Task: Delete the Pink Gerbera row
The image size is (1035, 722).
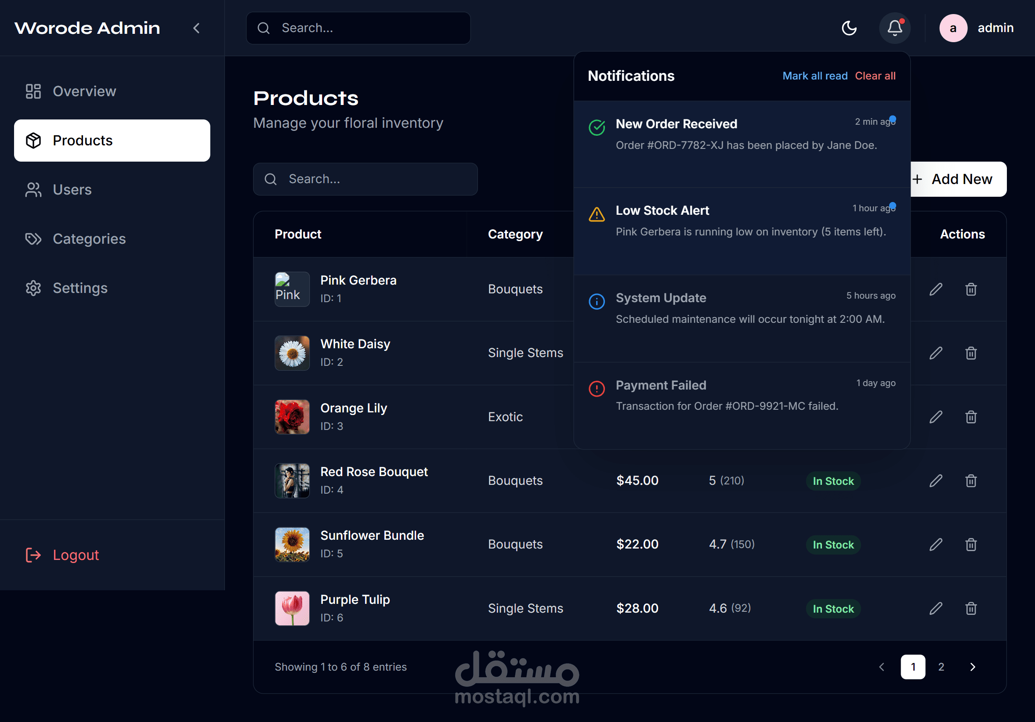Action: 970,289
